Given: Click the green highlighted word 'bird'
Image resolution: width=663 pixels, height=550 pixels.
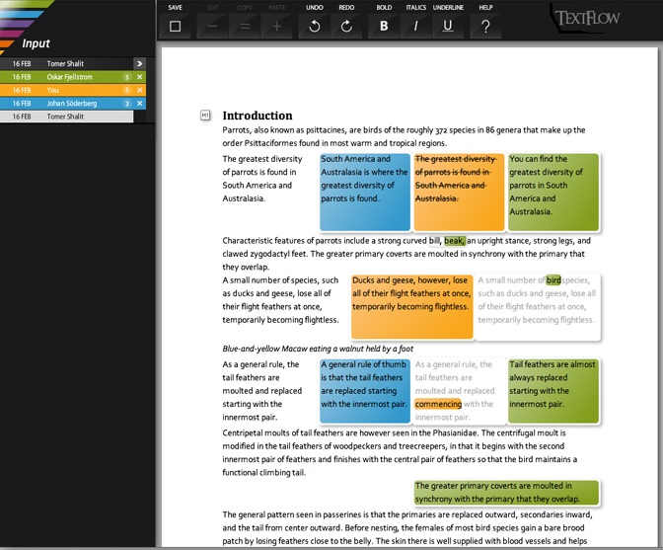Looking at the screenshot, I should pos(553,280).
